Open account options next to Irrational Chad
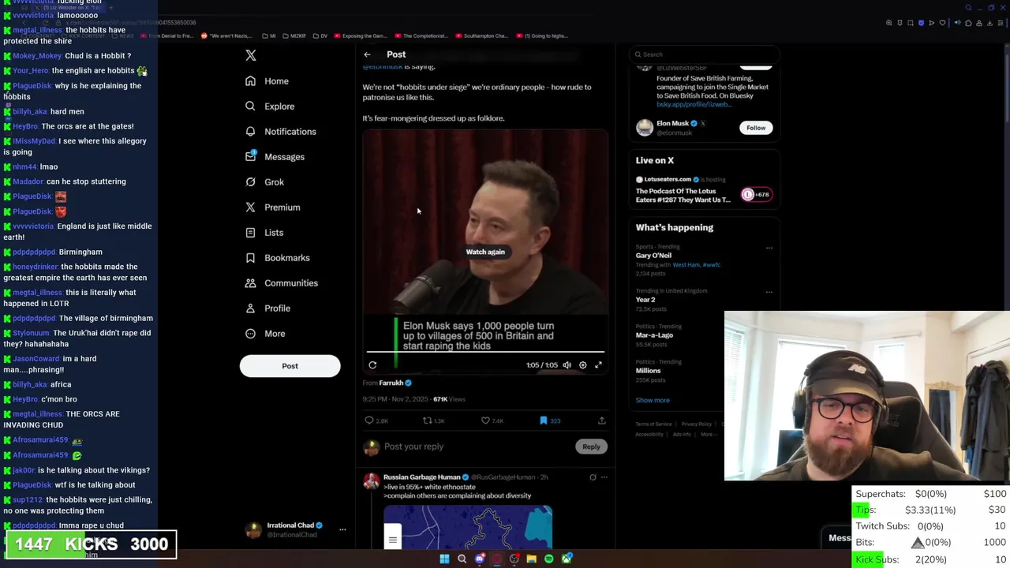 coord(342,529)
